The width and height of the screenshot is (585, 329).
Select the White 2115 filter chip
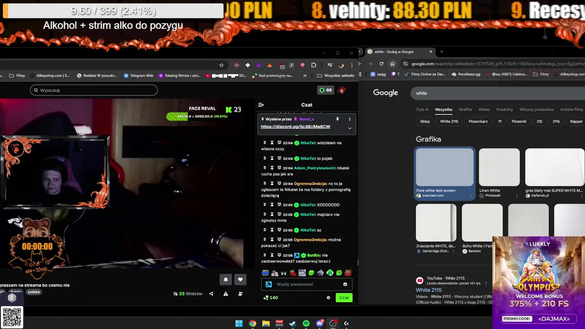point(449,122)
